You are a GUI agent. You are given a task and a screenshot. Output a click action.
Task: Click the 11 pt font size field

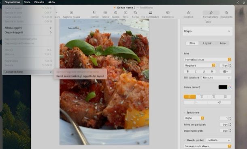tap(224, 66)
